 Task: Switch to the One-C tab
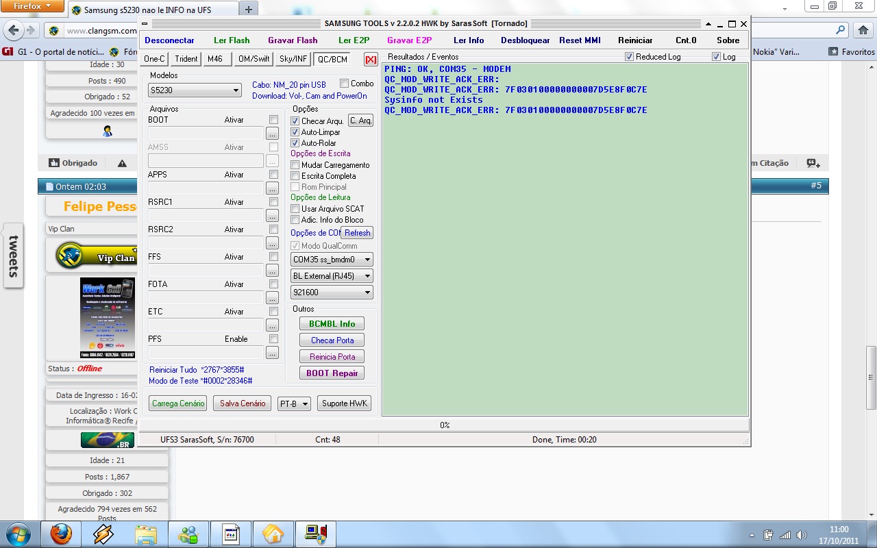(x=154, y=59)
